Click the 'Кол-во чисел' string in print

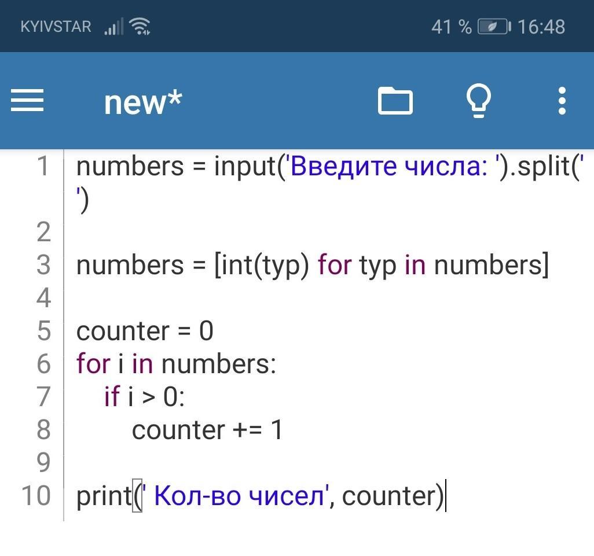pos(237,496)
